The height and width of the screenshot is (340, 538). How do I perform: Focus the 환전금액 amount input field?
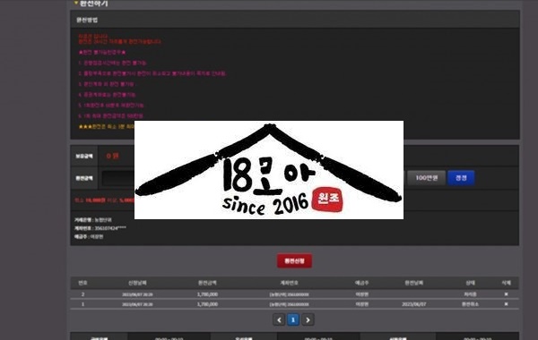coord(118,178)
